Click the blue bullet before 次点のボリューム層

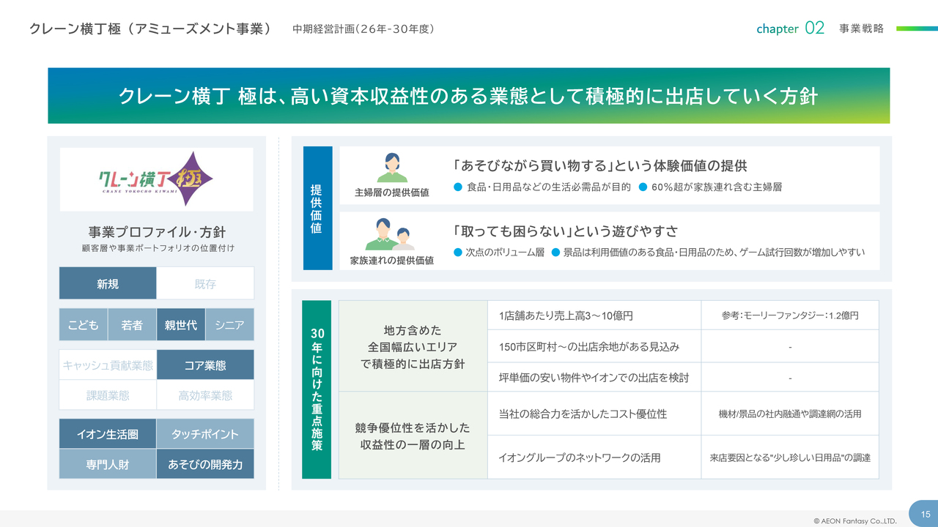click(458, 252)
